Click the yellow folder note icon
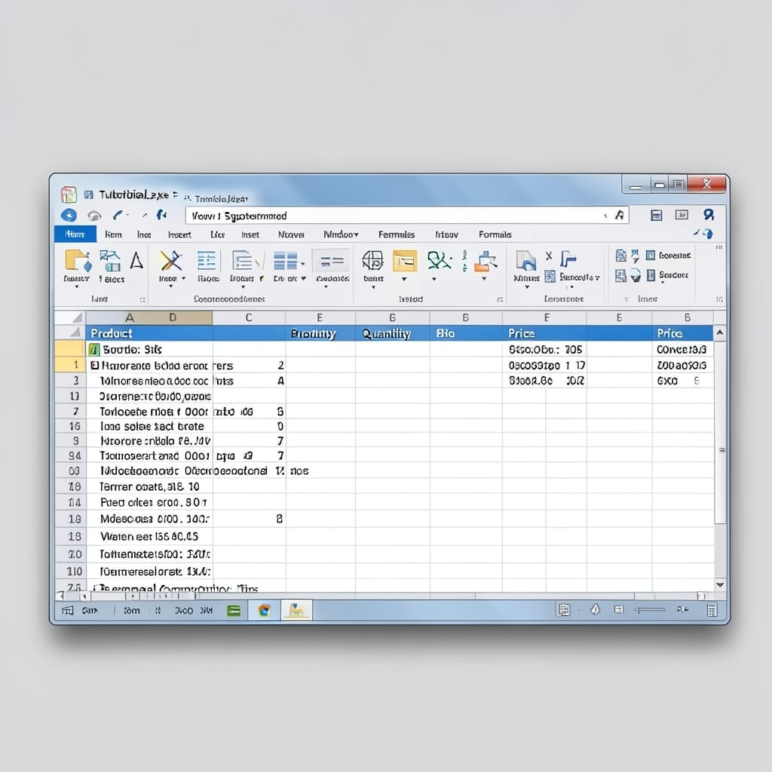772x772 pixels. pyautogui.click(x=405, y=260)
